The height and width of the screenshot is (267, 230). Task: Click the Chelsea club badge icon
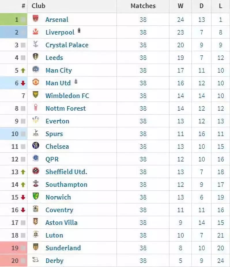35,145
